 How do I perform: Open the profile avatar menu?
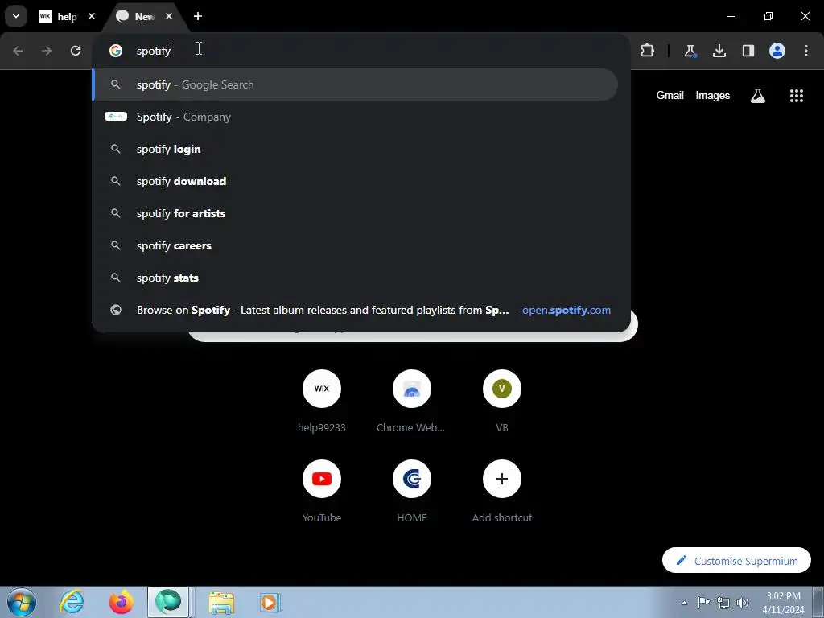(x=777, y=51)
